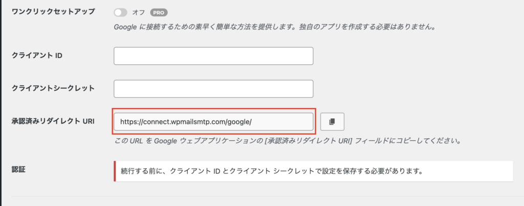Click the 承認済みリダイレクト URI label
Screen dimensions: 524x206
pos(53,121)
